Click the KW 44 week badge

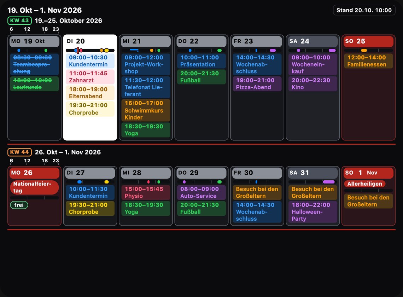point(19,152)
